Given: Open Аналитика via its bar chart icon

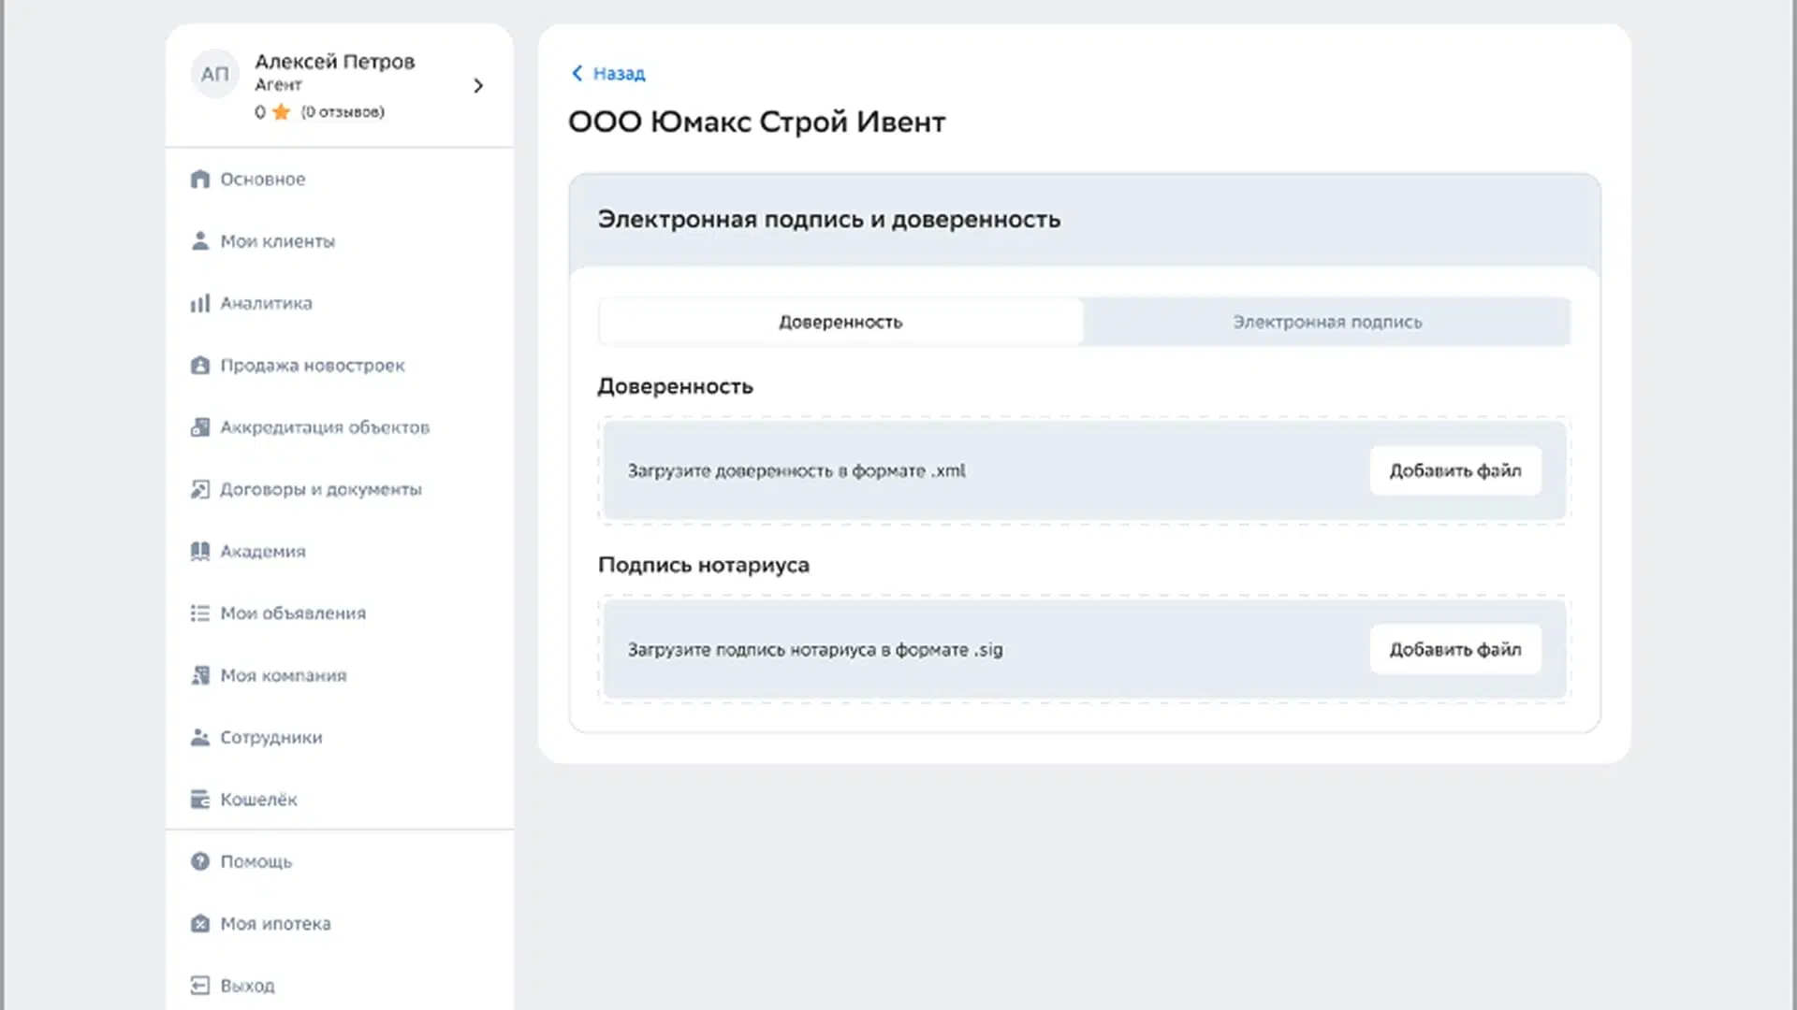Looking at the screenshot, I should point(199,303).
